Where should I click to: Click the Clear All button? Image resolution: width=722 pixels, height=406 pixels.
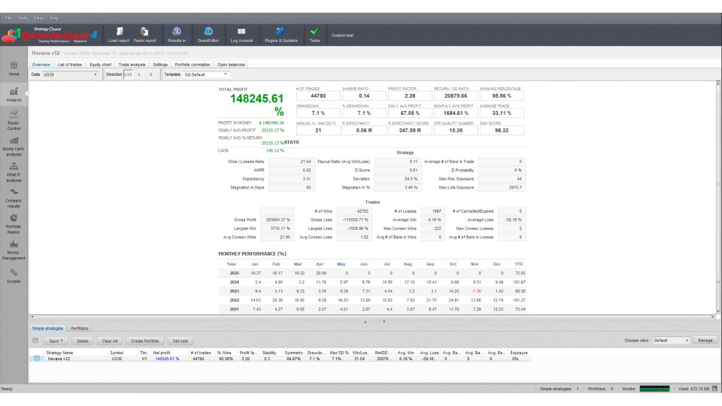pos(110,341)
